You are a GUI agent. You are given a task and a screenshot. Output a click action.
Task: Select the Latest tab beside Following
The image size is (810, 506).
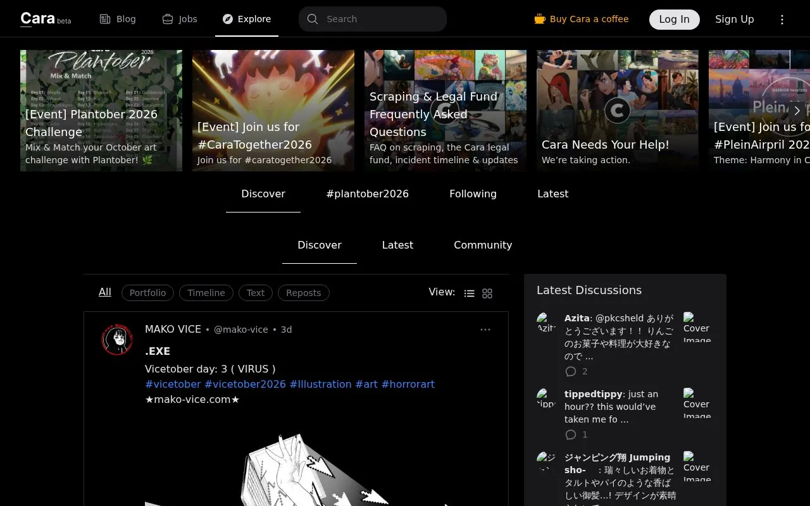pos(553,194)
